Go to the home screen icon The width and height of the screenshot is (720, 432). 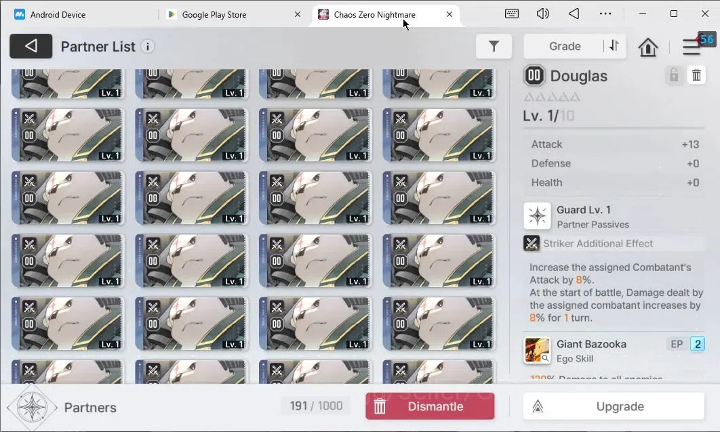coord(647,47)
